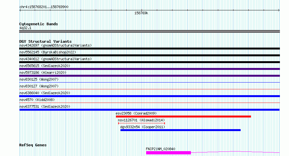Viewport: 289px width, 156px height.
Task: Click the gray 4q32.1 cytogenetic band bar
Action: pos(149,31)
